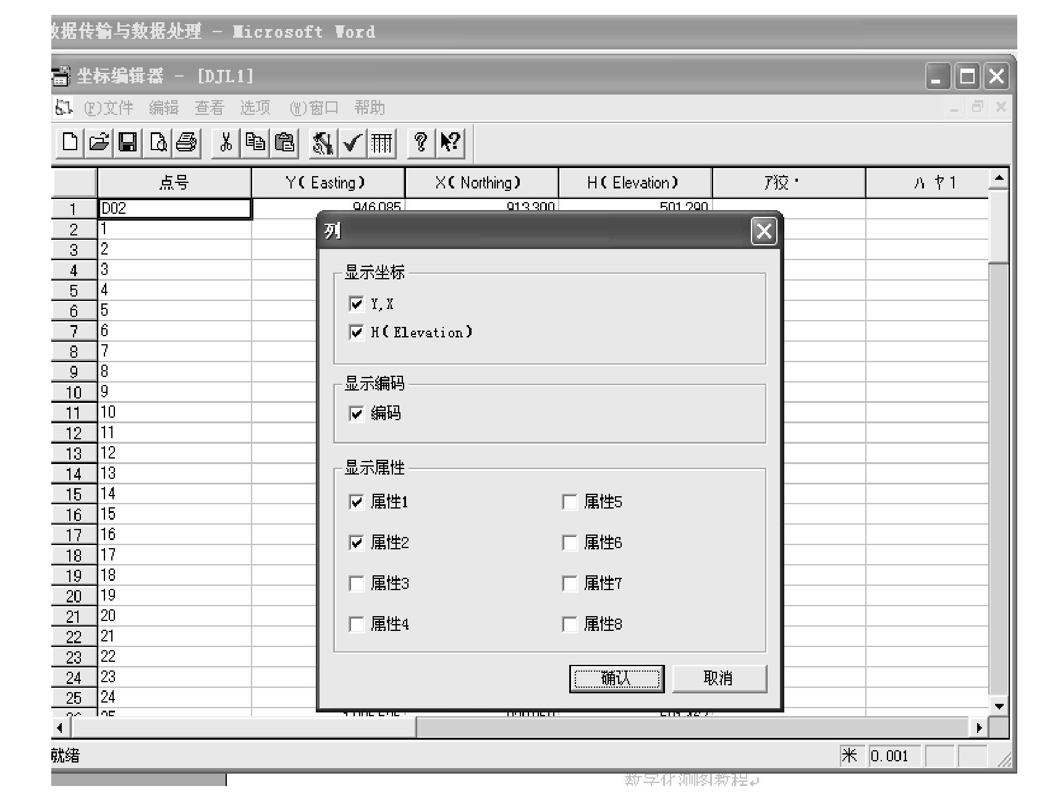
Task: Click the 取消 cancel button
Action: [x=719, y=679]
